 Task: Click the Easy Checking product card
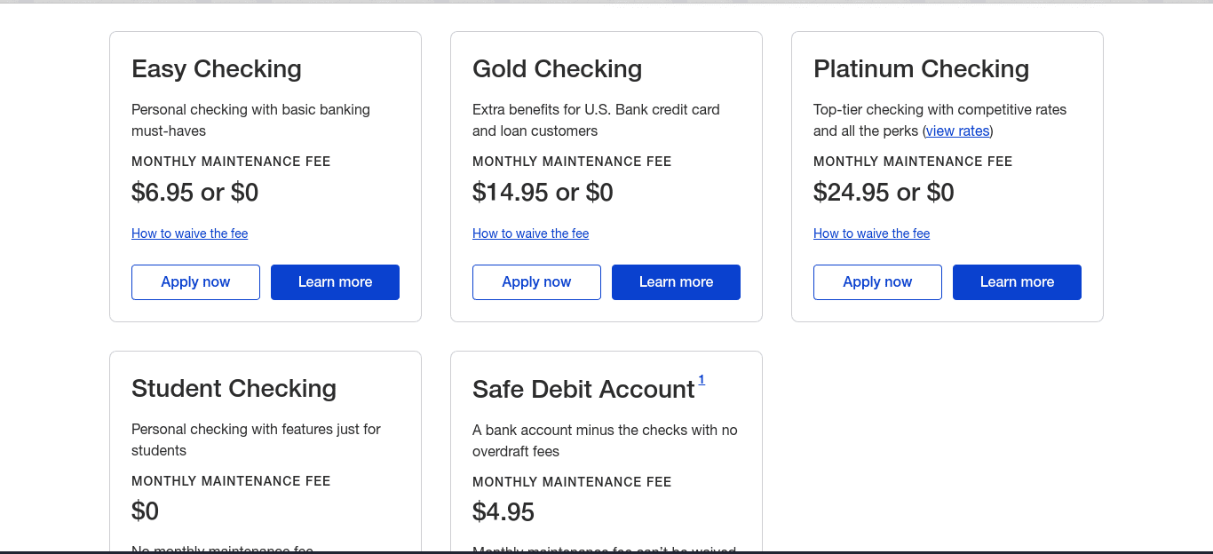click(x=265, y=175)
